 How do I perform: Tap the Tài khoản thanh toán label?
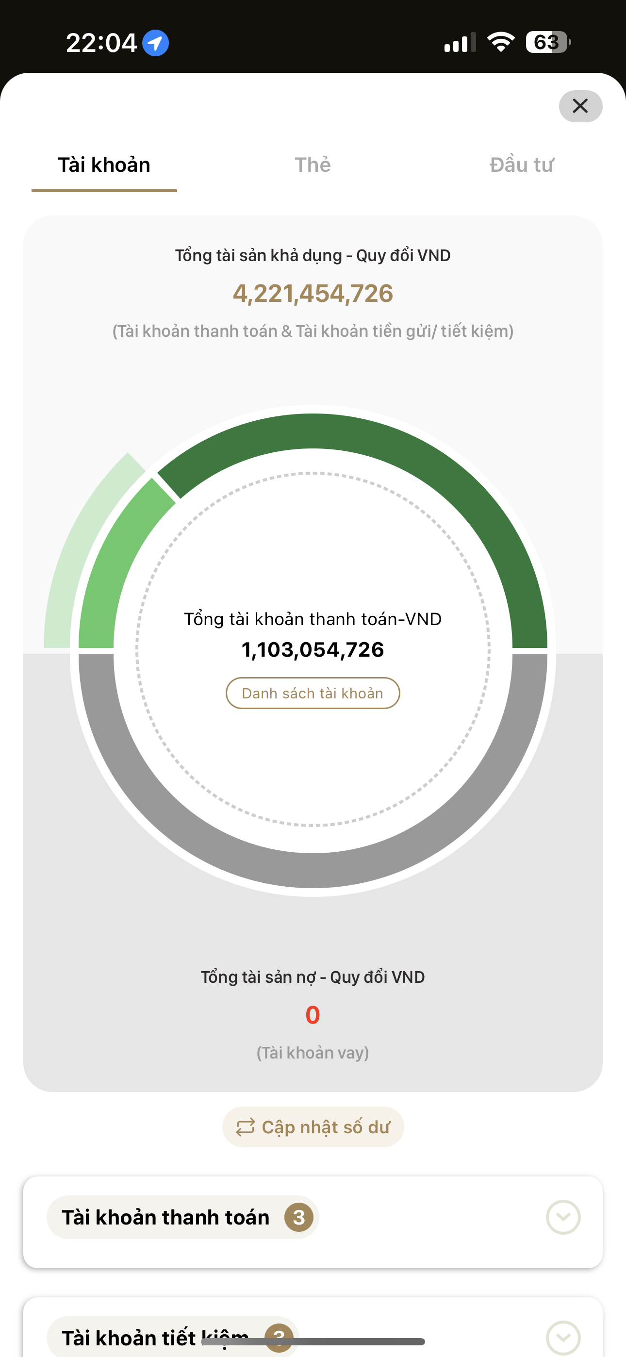[x=165, y=1217]
